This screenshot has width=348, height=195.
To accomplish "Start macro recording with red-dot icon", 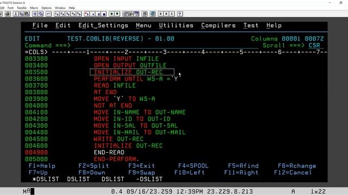I will coord(87,14).
